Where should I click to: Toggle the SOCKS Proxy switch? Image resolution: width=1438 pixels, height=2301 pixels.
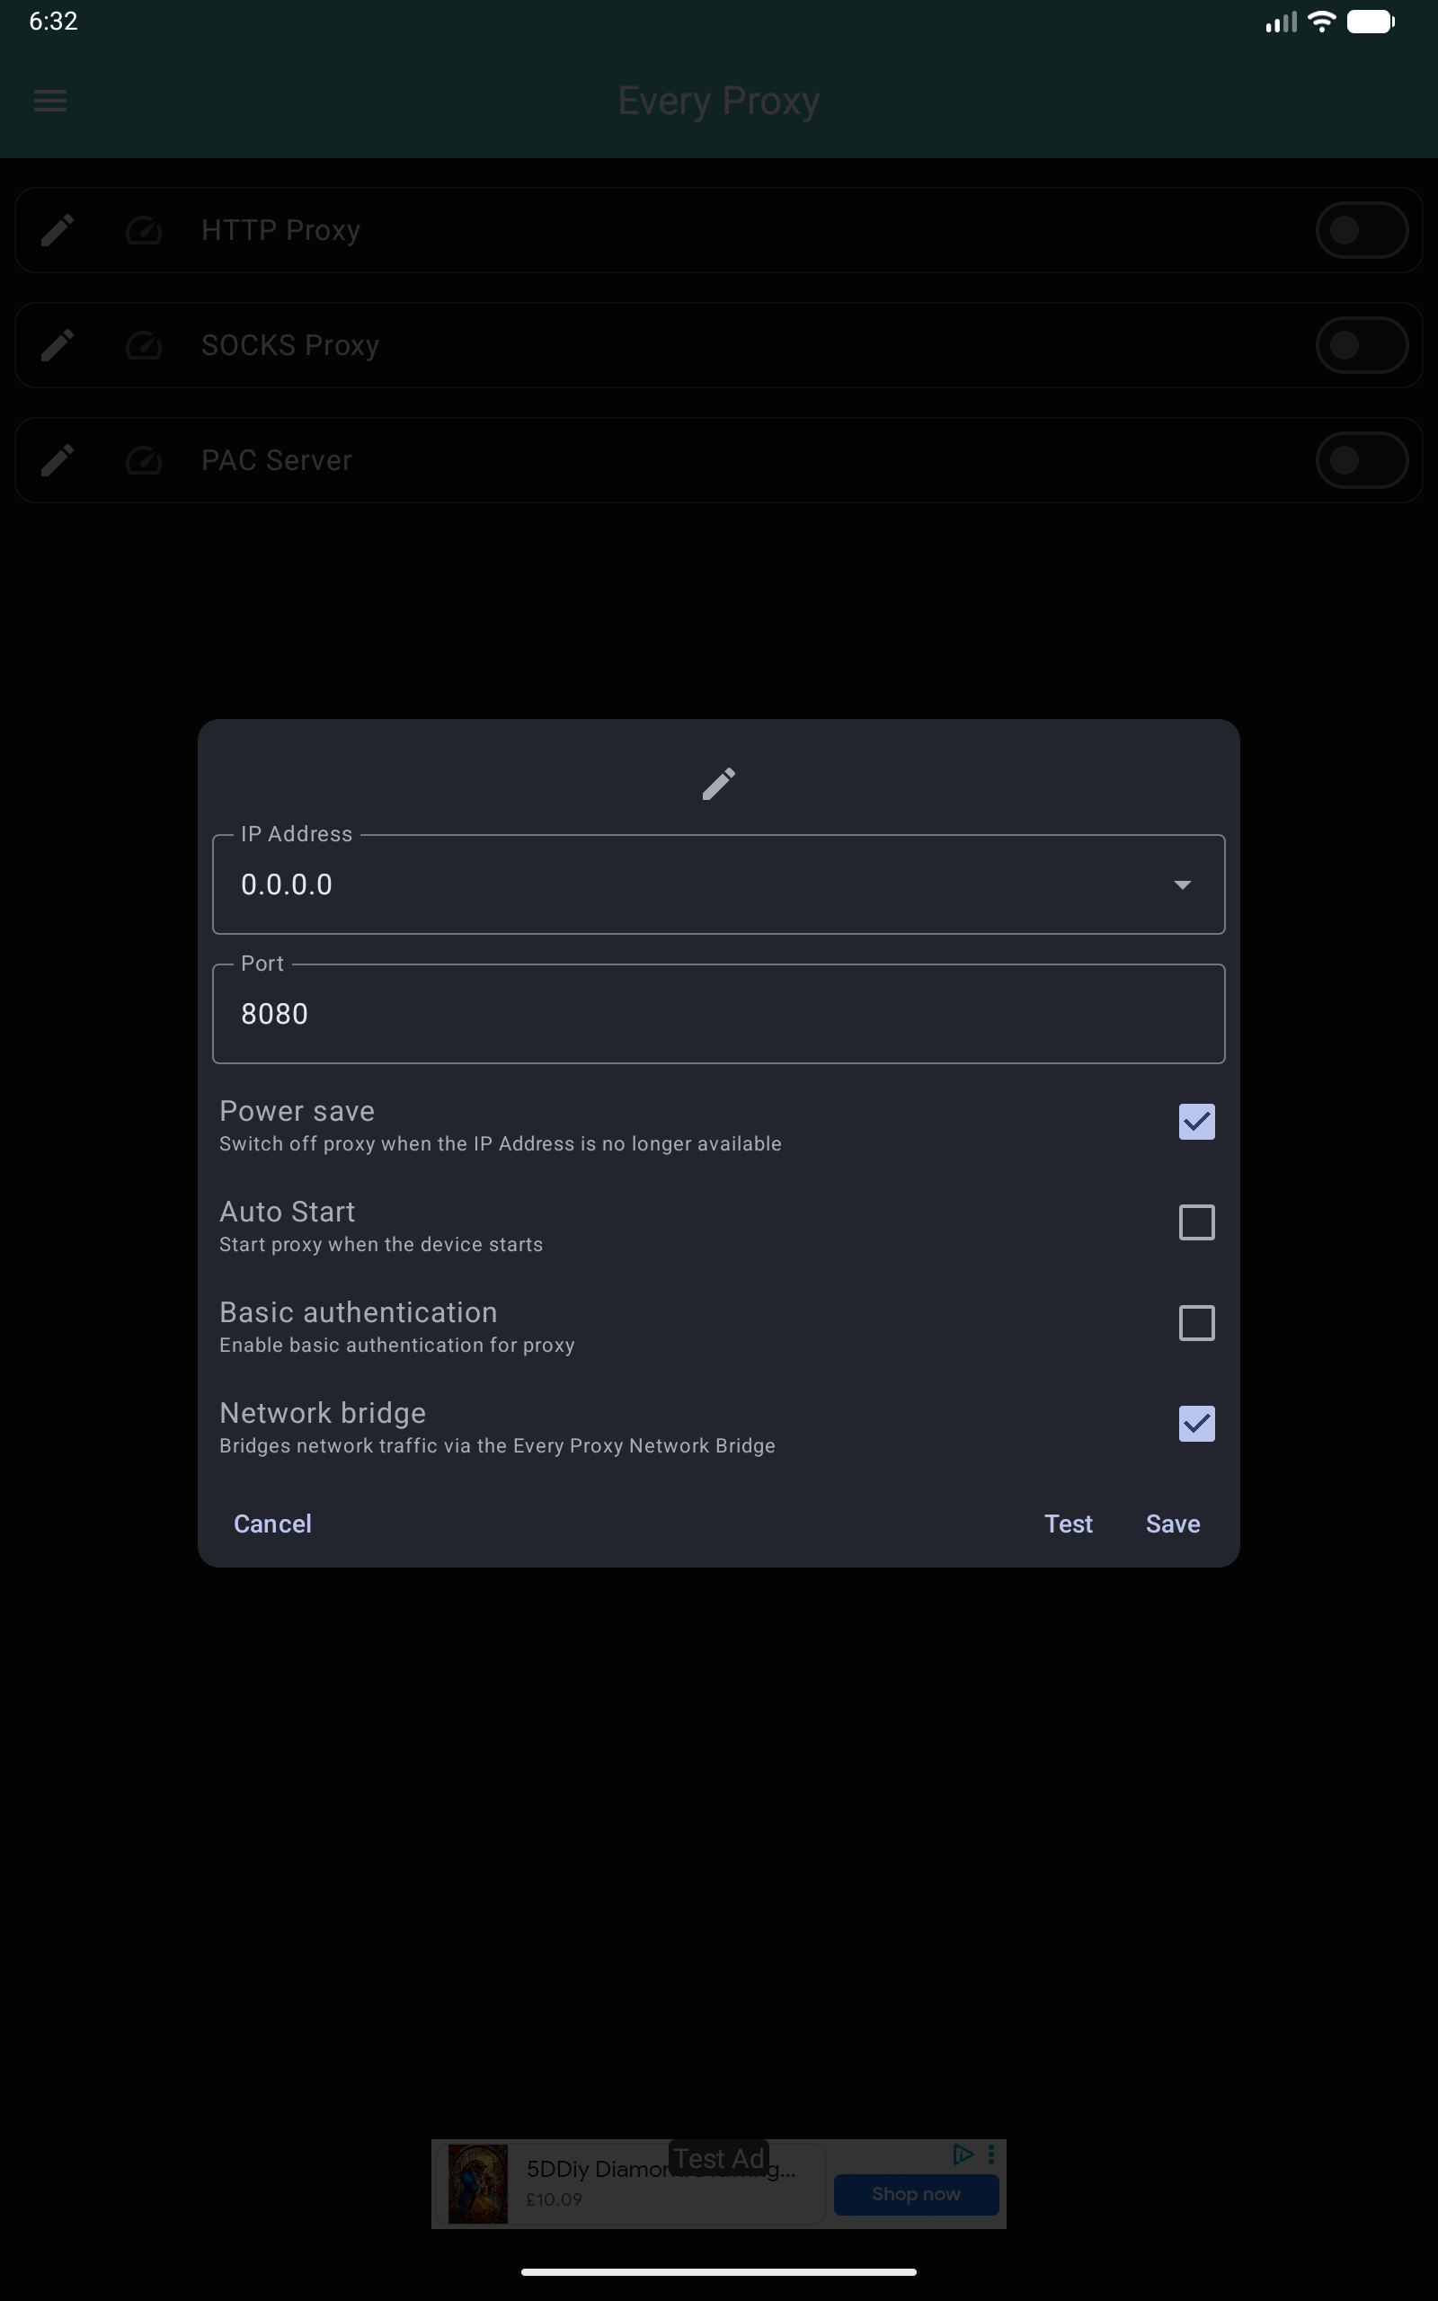coord(1361,345)
